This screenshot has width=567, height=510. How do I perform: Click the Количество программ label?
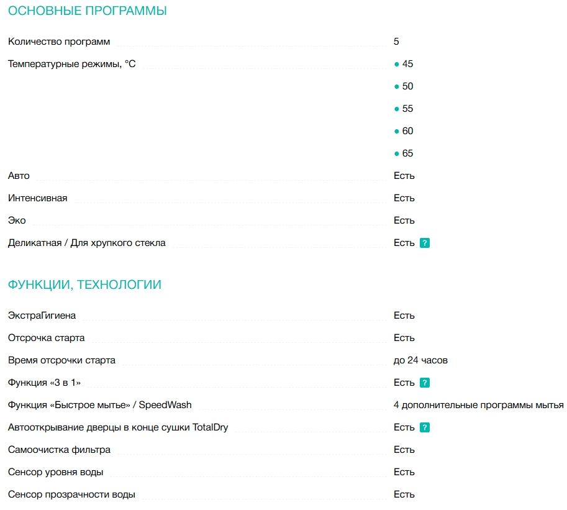pos(59,42)
